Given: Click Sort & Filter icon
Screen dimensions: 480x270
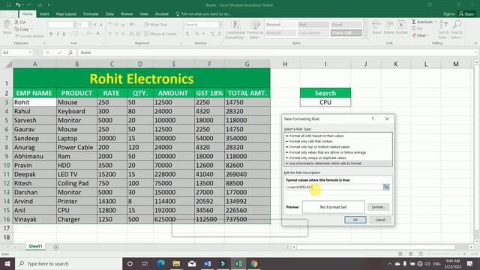Looking at the screenshot, I should click(443, 25).
